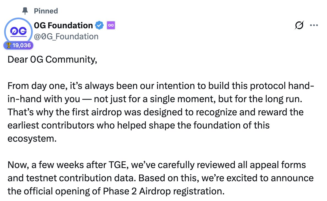
Task: Click the 19,036 score badge
Action: [18, 45]
